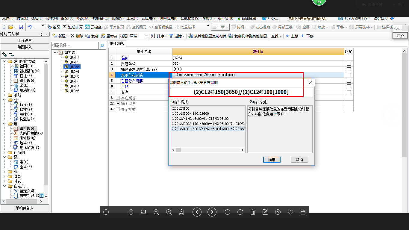Click the undo arrow icon

pyautogui.click(x=30, y=27)
